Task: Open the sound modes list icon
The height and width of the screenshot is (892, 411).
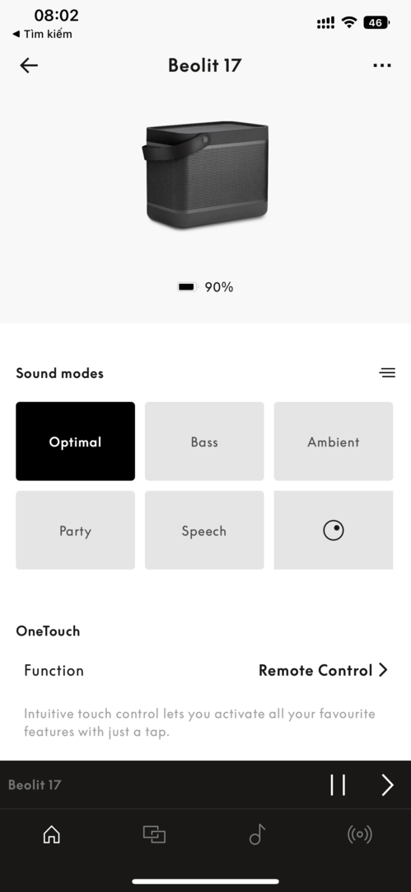Action: [387, 373]
